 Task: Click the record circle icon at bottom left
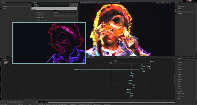(1, 102)
